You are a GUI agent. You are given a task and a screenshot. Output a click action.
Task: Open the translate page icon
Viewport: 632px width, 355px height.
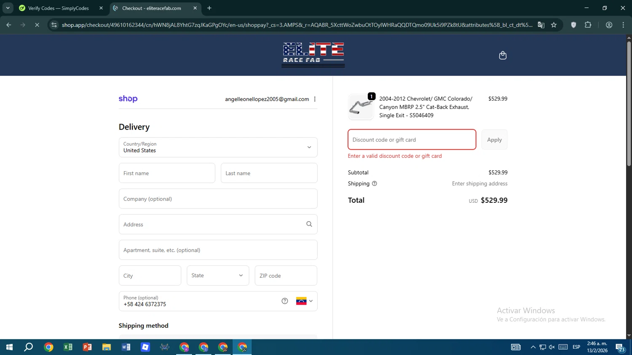(x=541, y=25)
